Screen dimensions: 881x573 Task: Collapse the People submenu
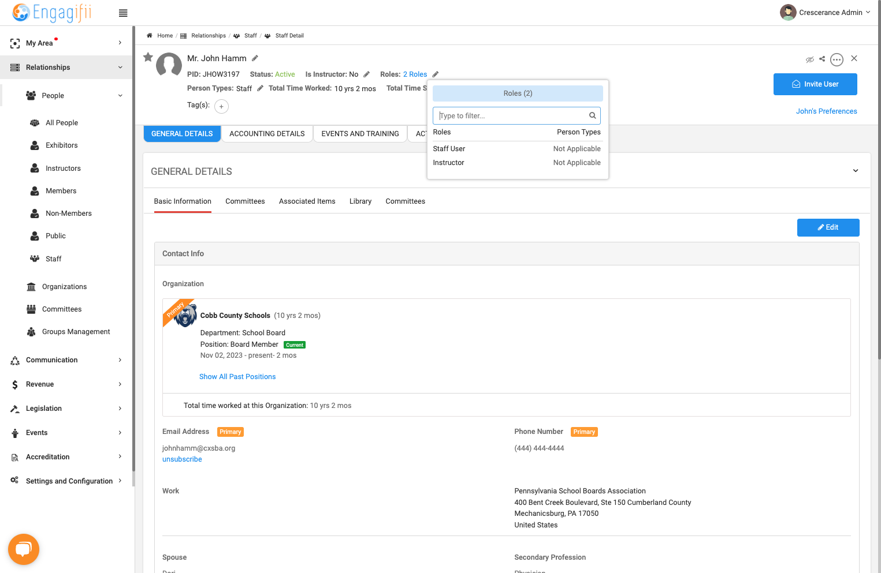click(x=75, y=96)
